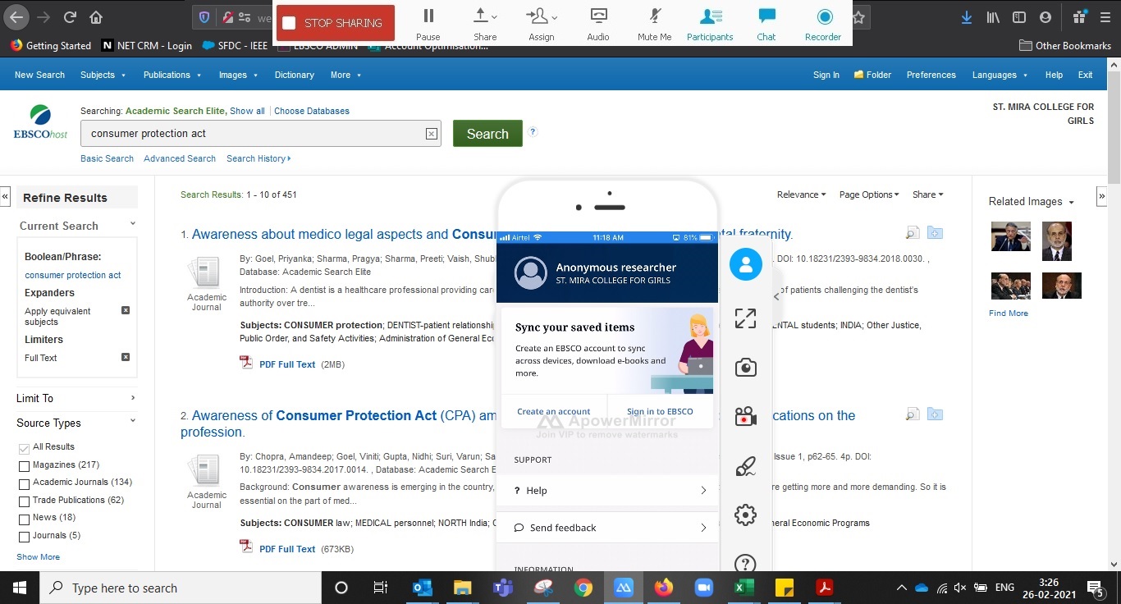Open the Relevance sort dropdown
The image size is (1121, 604).
[x=800, y=194]
